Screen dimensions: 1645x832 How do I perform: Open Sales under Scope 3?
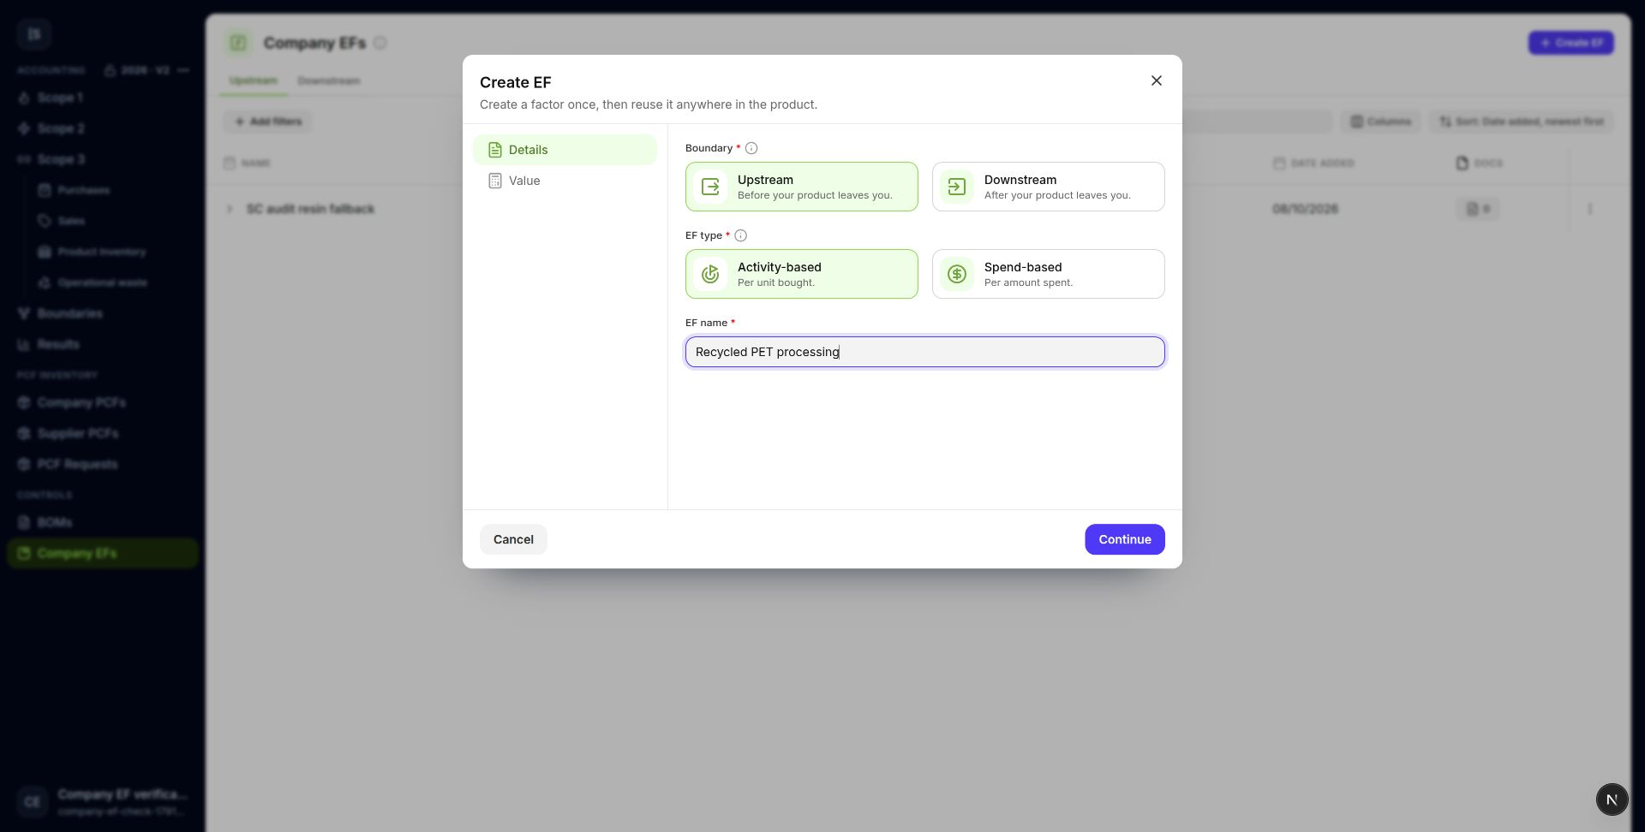[71, 221]
